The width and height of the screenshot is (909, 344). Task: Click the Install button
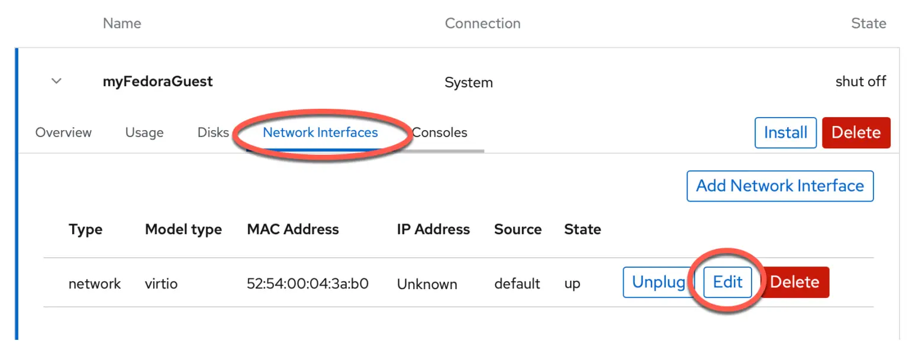[785, 132]
